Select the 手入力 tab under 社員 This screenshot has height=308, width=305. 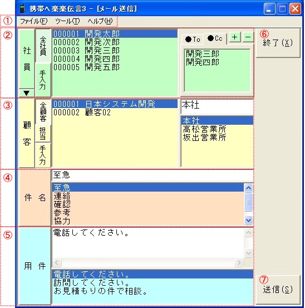coord(43,80)
